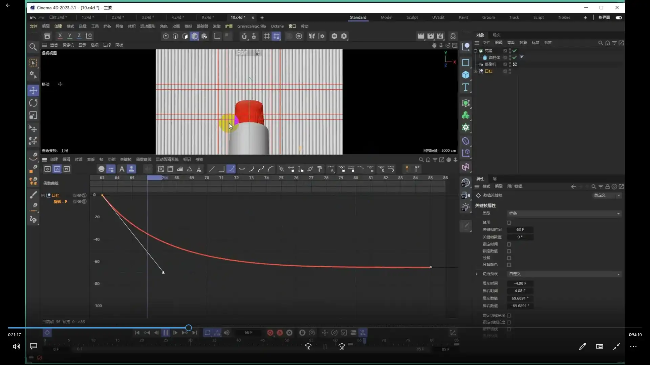Open the Octane menu
This screenshot has height=365, width=650.
277,26
